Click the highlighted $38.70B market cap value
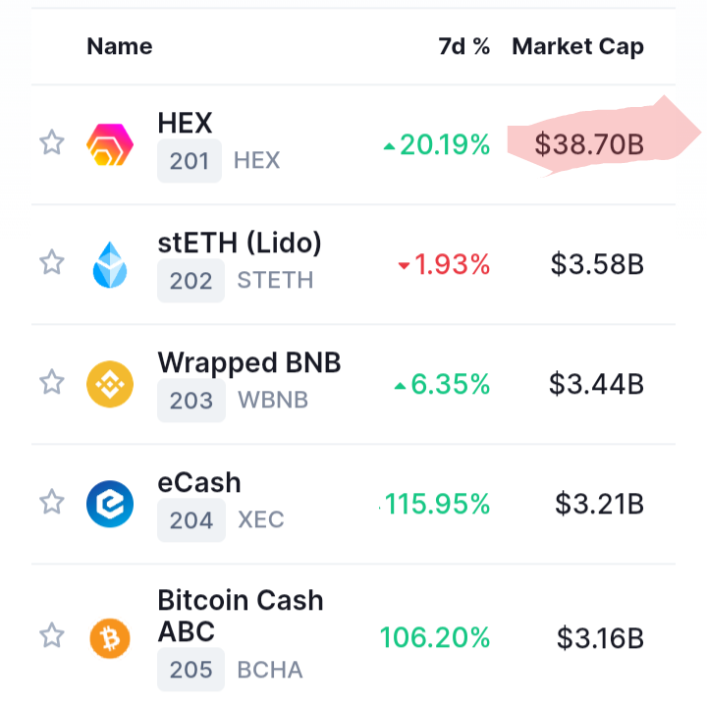 (x=589, y=144)
